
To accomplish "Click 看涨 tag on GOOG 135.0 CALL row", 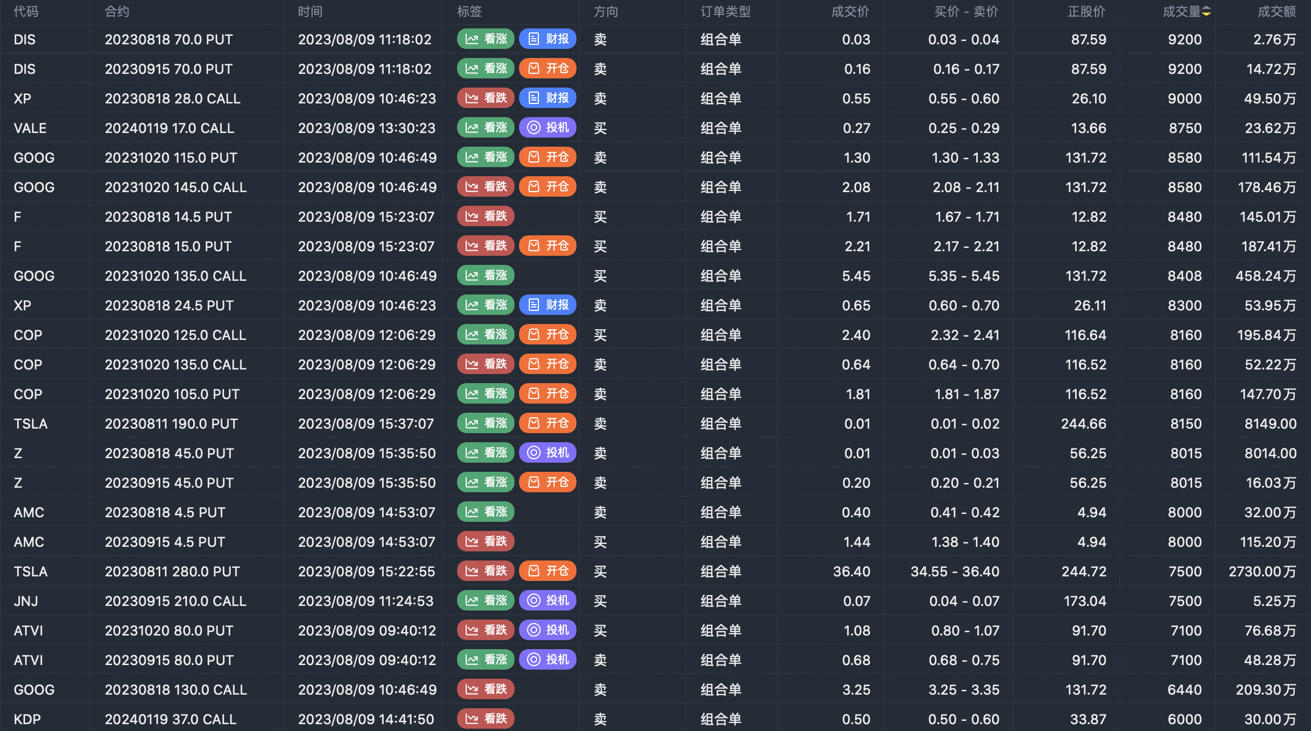I will (x=486, y=276).
